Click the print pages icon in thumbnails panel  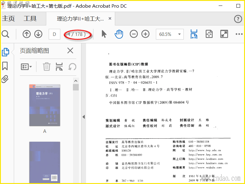59,67
